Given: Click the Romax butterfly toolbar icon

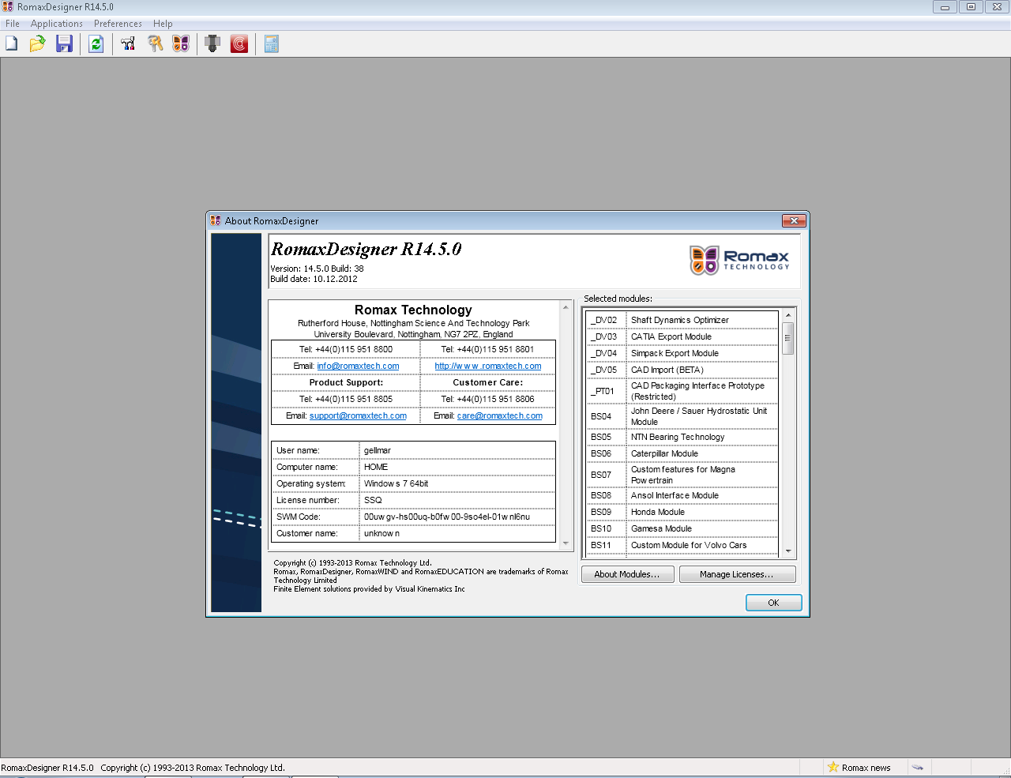Looking at the screenshot, I should point(182,44).
